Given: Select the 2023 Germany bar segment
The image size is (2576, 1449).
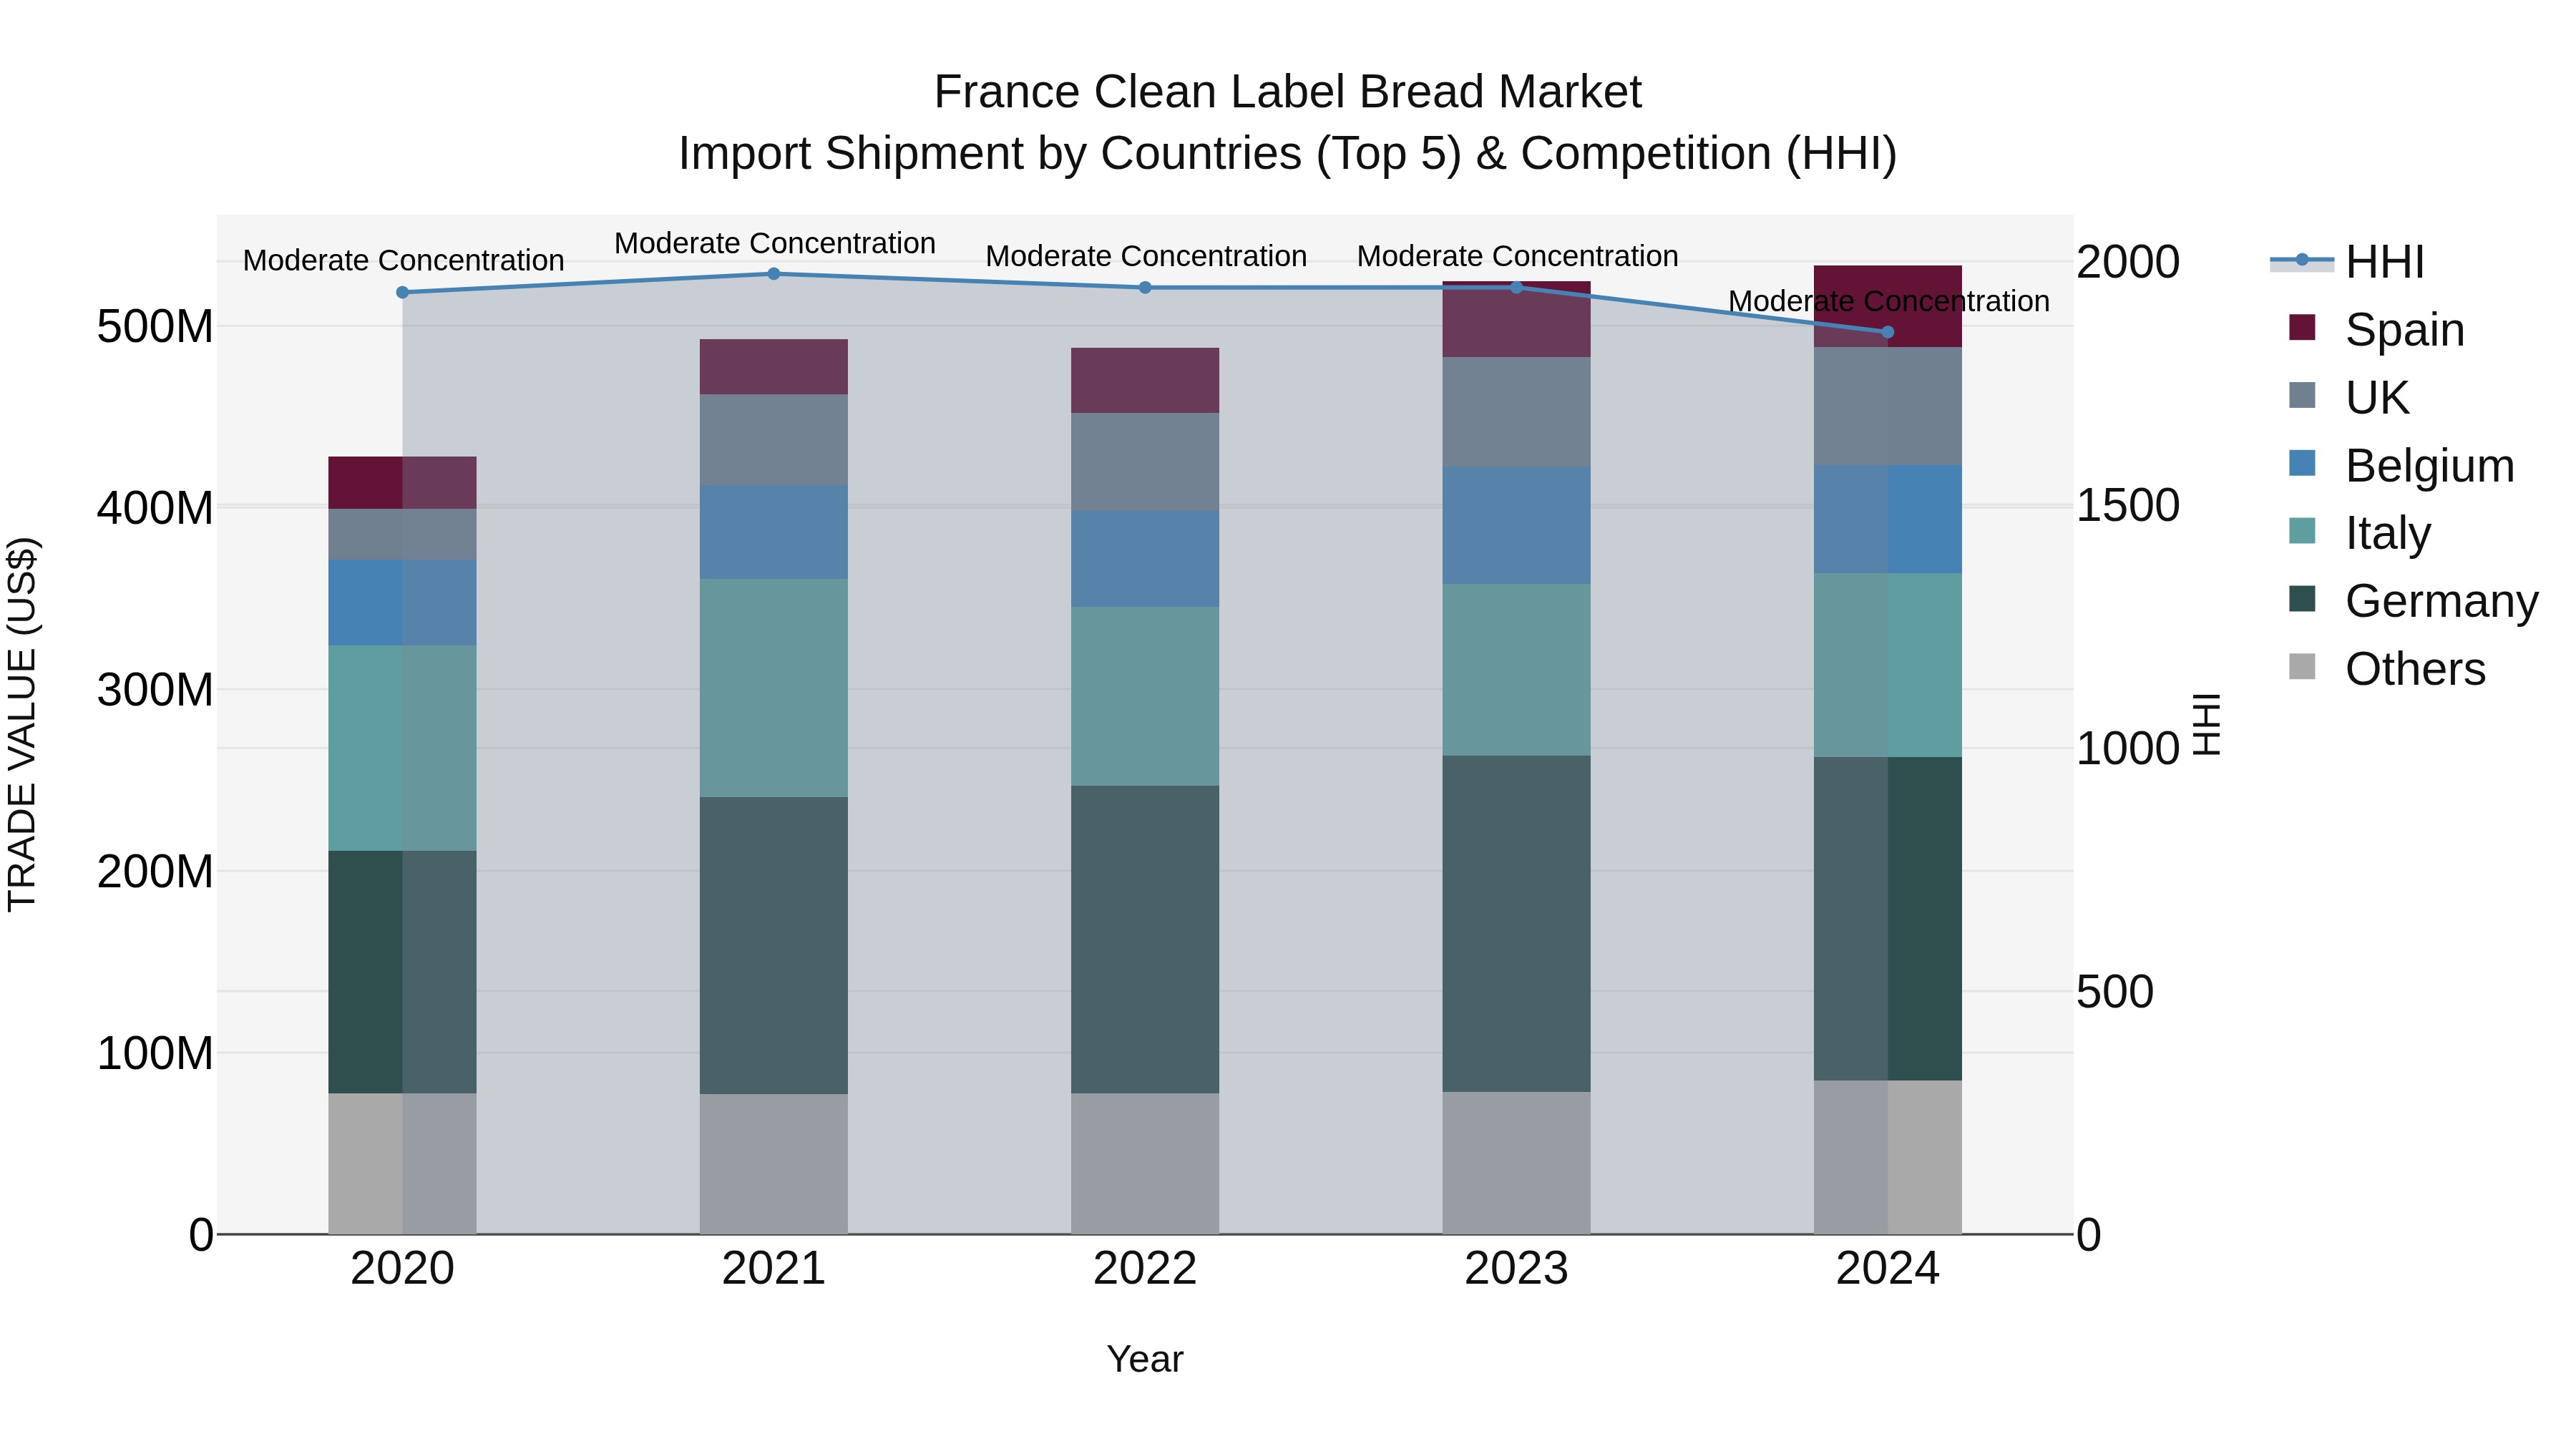Looking at the screenshot, I should (1516, 924).
